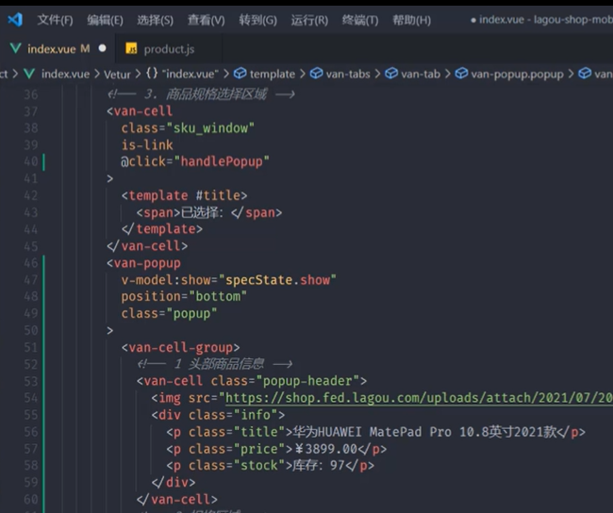The width and height of the screenshot is (613, 513).
Task: Place cursor on handlePopup in line 40
Action: 222,161
